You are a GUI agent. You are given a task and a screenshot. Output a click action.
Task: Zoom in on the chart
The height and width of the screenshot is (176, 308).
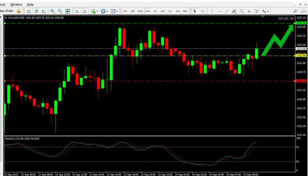pyautogui.click(x=53, y=11)
